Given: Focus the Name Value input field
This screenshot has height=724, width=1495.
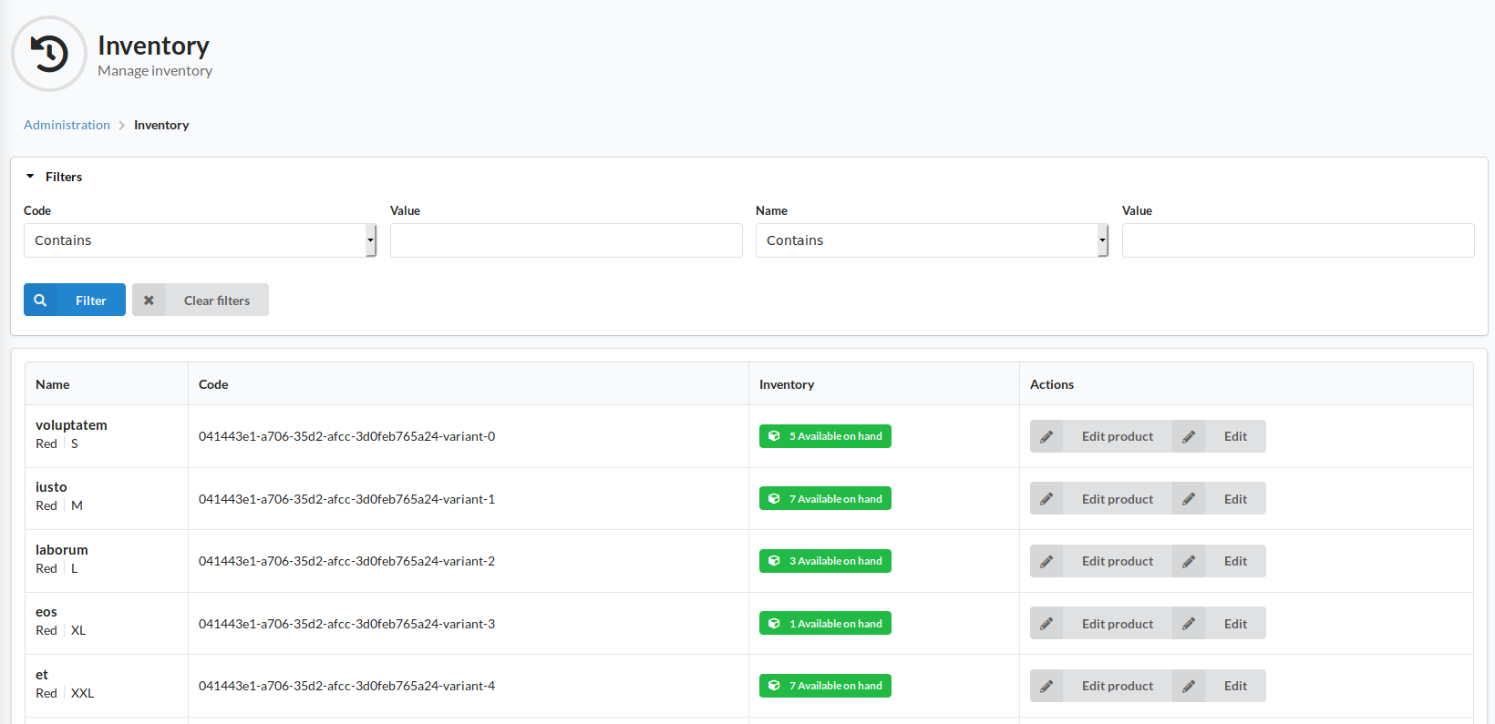Looking at the screenshot, I should (x=1298, y=240).
